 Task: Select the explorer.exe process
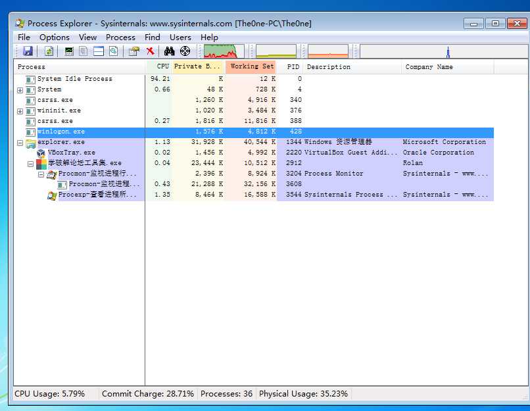point(254,142)
